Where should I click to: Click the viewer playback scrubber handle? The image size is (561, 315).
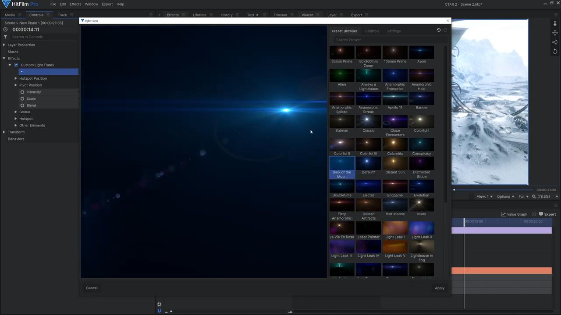click(454, 190)
